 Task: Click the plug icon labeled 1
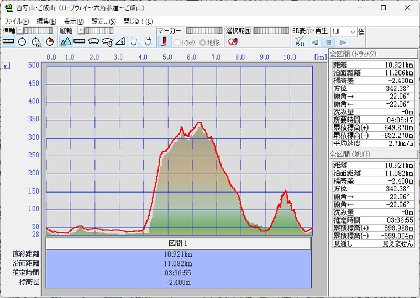point(134,41)
